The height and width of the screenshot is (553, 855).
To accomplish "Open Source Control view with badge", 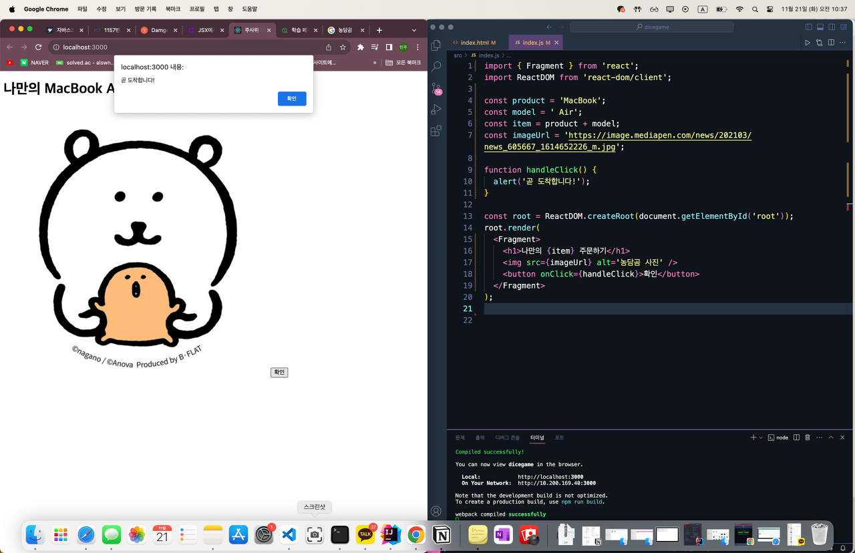I will tap(436, 88).
